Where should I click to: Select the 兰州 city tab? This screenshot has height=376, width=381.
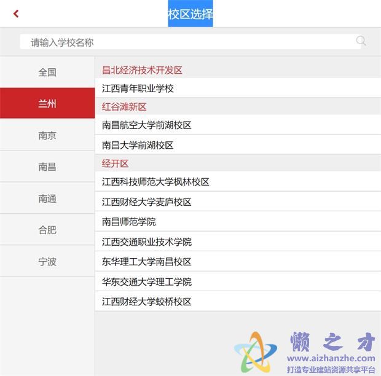[x=47, y=104]
